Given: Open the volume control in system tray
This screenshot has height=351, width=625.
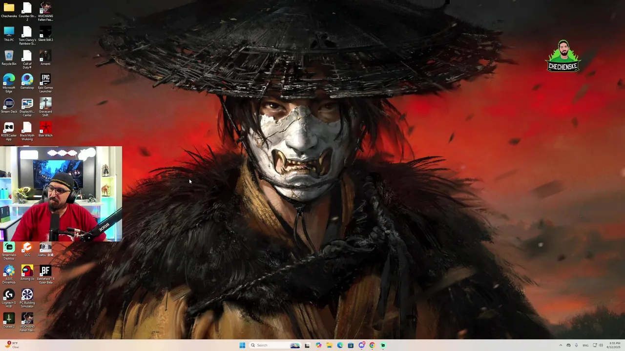Looking at the screenshot, I should [x=601, y=345].
